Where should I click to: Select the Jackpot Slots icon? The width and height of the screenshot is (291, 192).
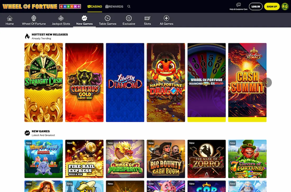tap(61, 19)
